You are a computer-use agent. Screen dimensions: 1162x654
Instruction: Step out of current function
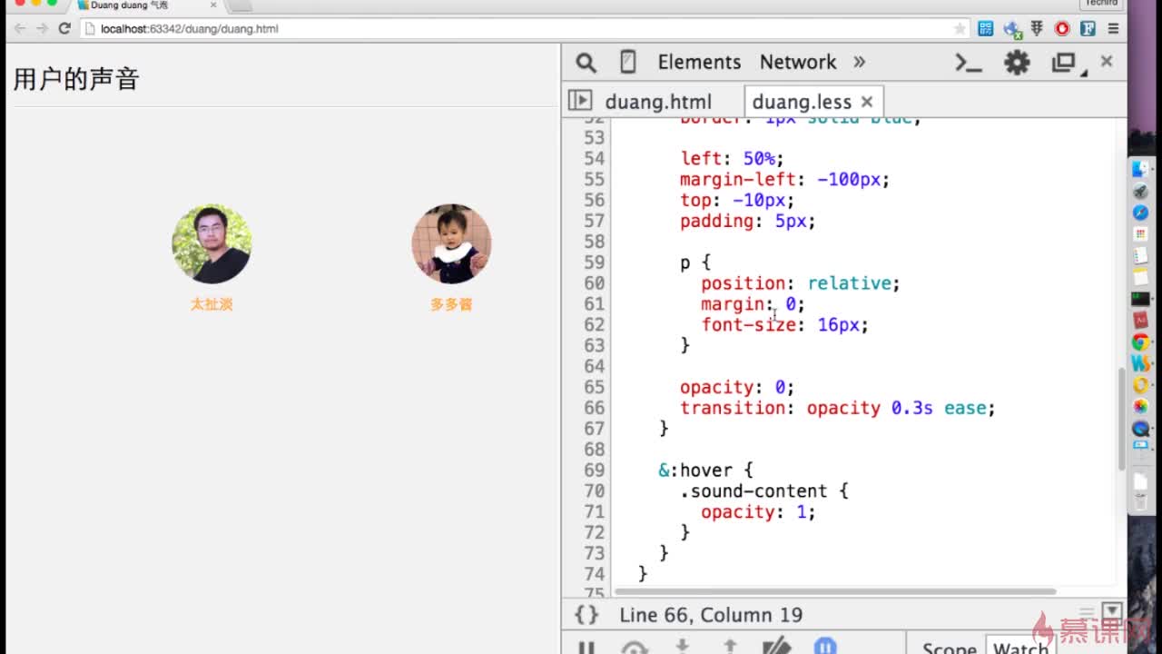730,647
